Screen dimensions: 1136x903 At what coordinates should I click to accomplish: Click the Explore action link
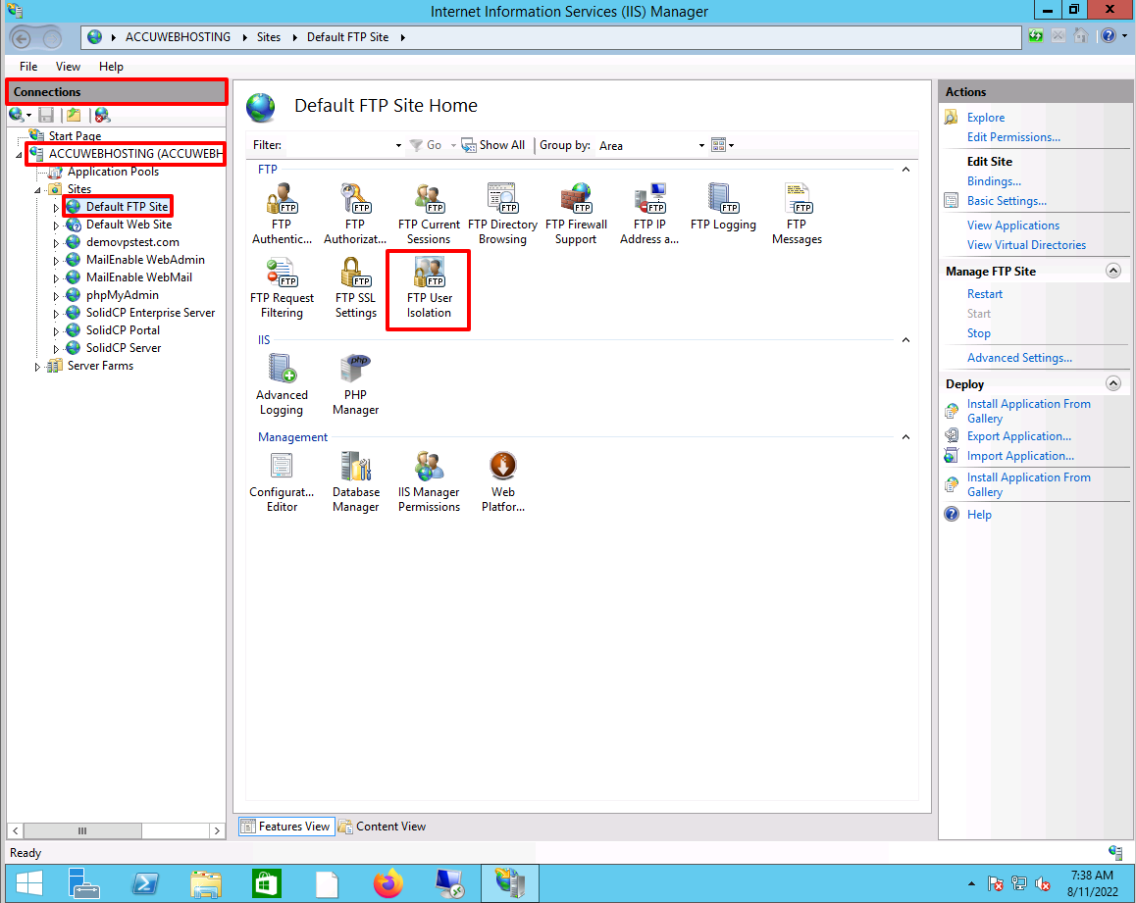[985, 118]
